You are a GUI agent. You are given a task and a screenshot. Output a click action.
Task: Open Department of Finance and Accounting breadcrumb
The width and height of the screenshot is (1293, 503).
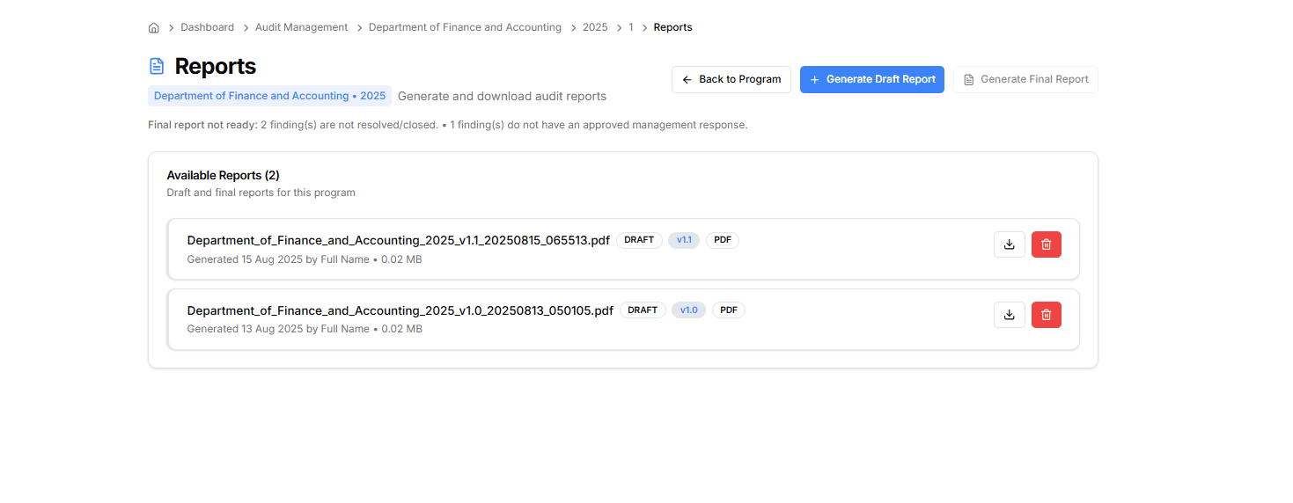(x=465, y=27)
